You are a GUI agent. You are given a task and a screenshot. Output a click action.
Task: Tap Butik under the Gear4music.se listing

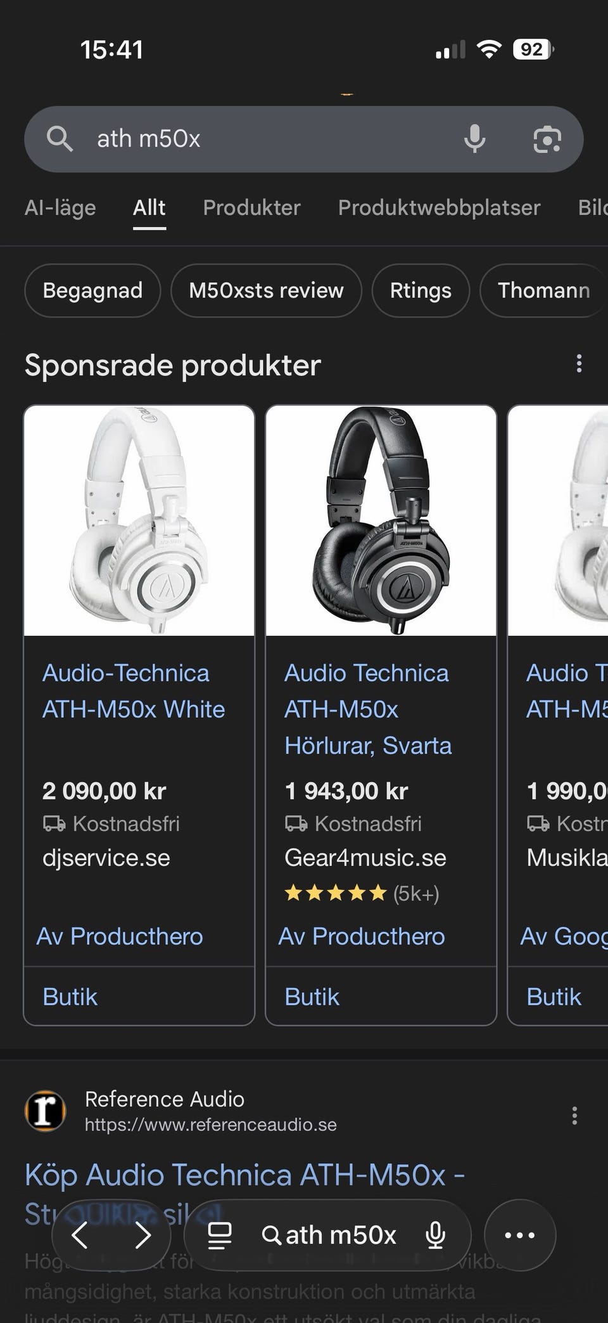(x=312, y=997)
